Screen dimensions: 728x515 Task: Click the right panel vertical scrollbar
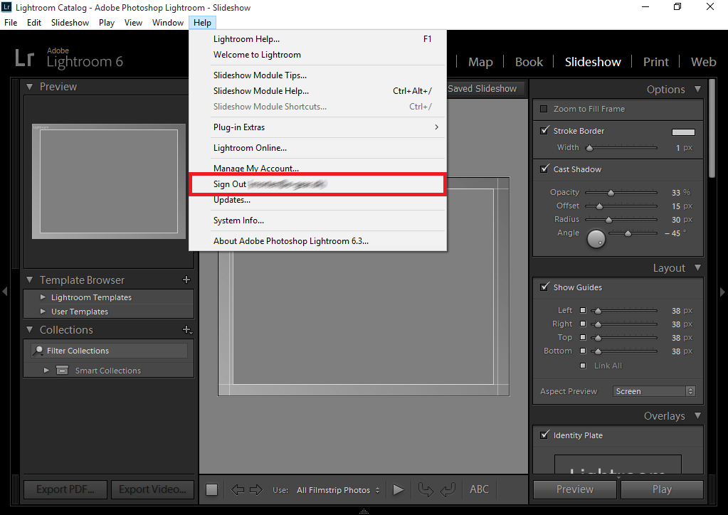pyautogui.click(x=712, y=128)
